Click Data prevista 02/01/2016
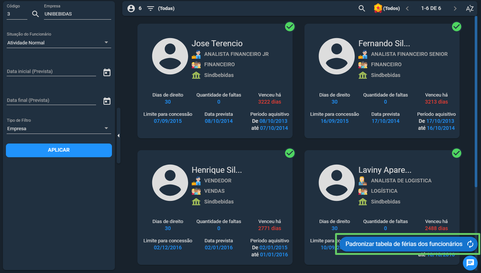 [x=219, y=247]
